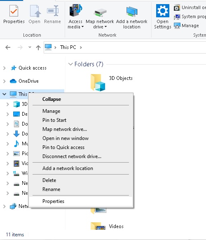Viewport: 206px width, 240px height.
Task: Select the Windows drive tree icon
Action: point(16,173)
